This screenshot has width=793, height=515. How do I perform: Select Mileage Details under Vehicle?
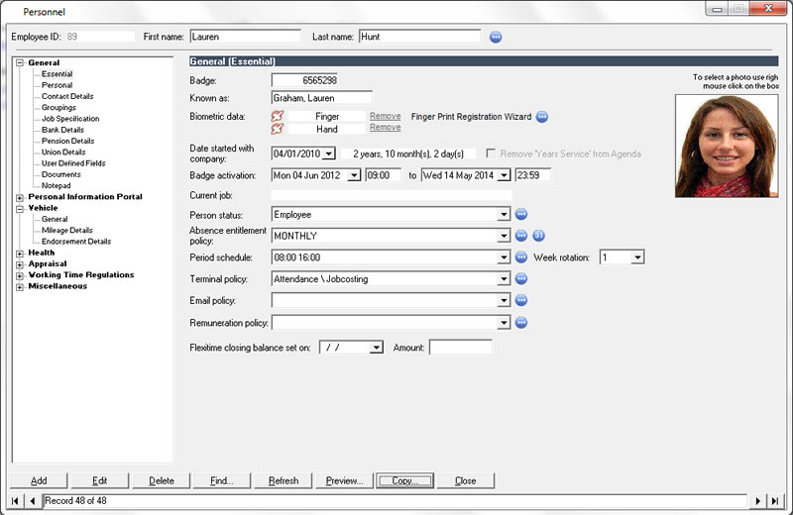pyautogui.click(x=67, y=230)
